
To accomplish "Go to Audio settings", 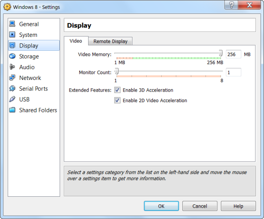I will (x=34, y=67).
